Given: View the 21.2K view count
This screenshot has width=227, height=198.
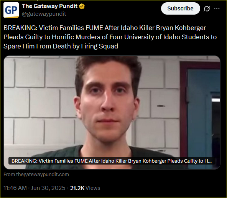Looking at the screenshot, I should [x=77, y=188].
